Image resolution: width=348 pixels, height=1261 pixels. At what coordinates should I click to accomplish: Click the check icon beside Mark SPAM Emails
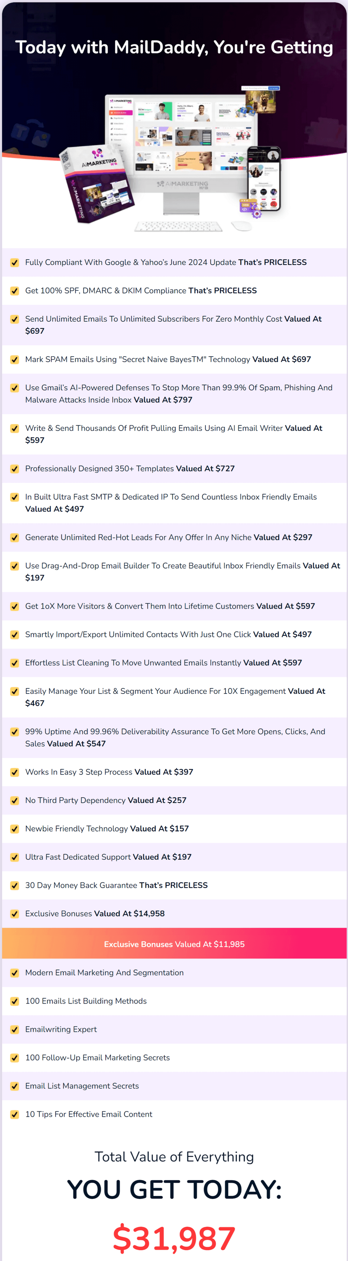pyautogui.click(x=14, y=360)
